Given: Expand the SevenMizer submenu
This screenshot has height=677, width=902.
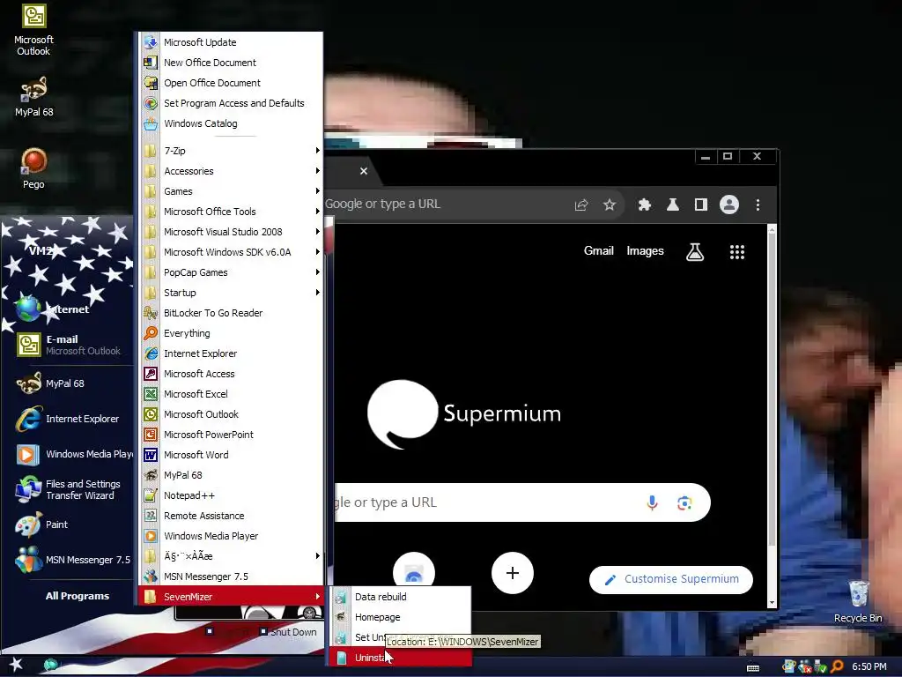Looking at the screenshot, I should 231,597.
